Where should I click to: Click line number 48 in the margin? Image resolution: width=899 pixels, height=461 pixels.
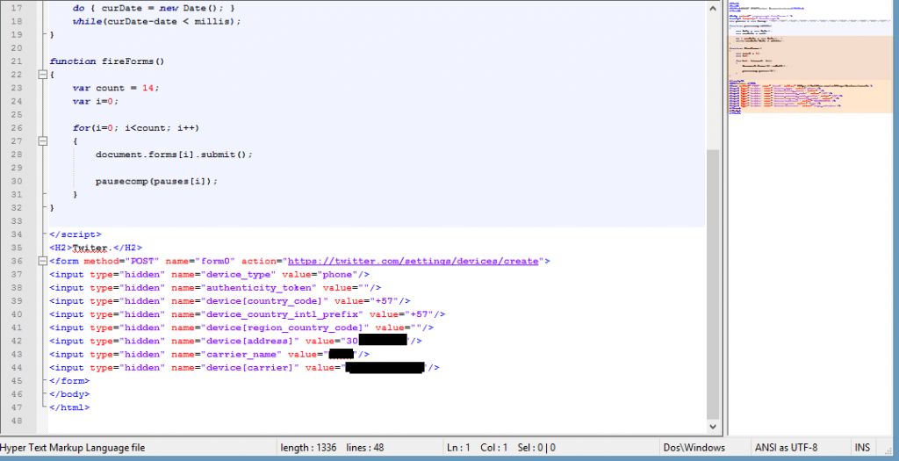(17, 421)
